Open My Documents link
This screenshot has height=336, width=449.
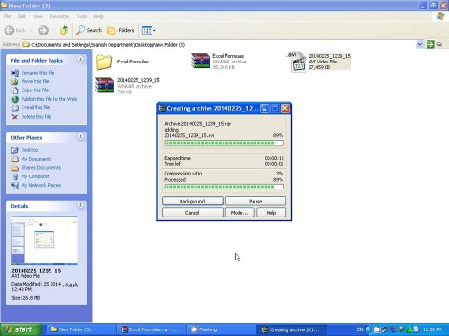[36, 159]
